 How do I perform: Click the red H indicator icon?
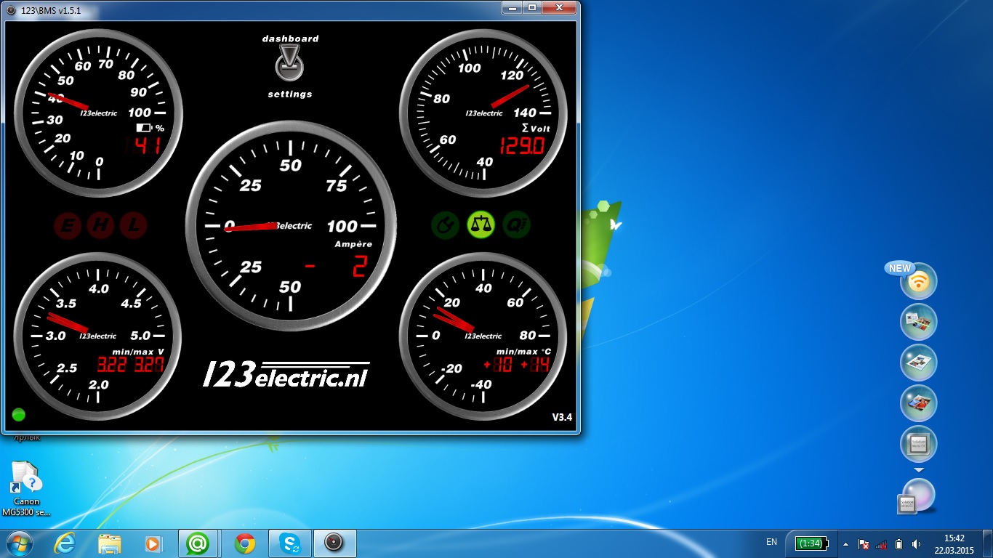(x=100, y=226)
